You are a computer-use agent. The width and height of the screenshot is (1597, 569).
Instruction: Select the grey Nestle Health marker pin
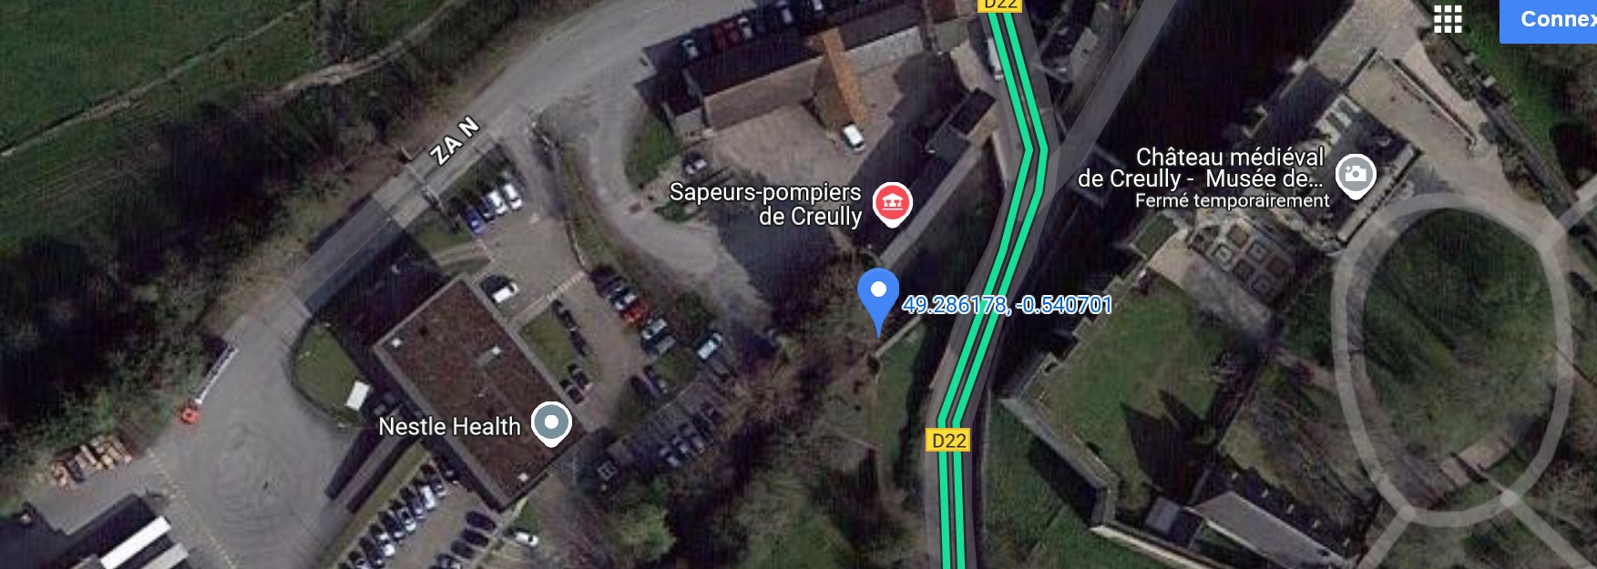point(551,423)
